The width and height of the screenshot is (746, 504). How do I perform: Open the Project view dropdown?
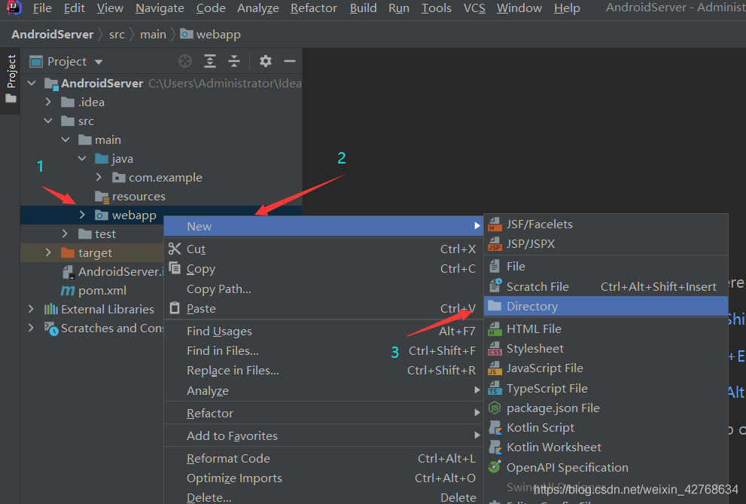tap(99, 62)
